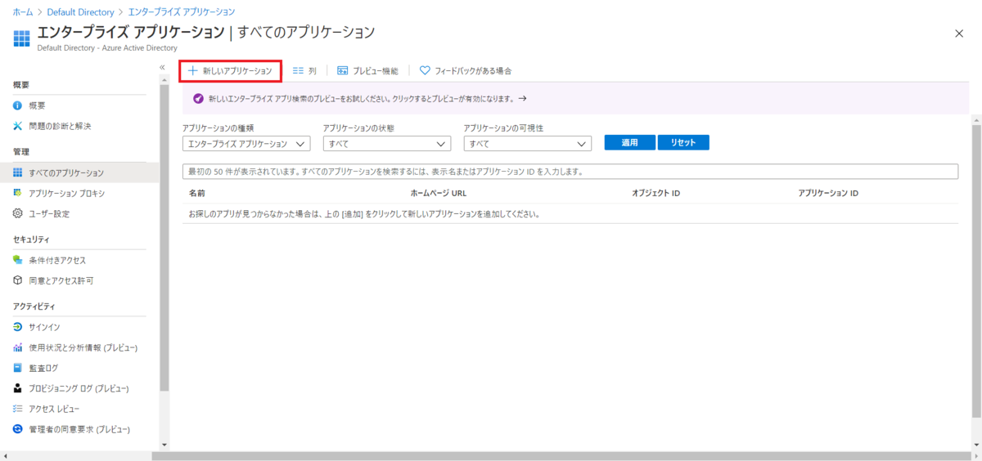Click the info icon beside 概要
This screenshot has width=982, height=461.
click(x=18, y=105)
